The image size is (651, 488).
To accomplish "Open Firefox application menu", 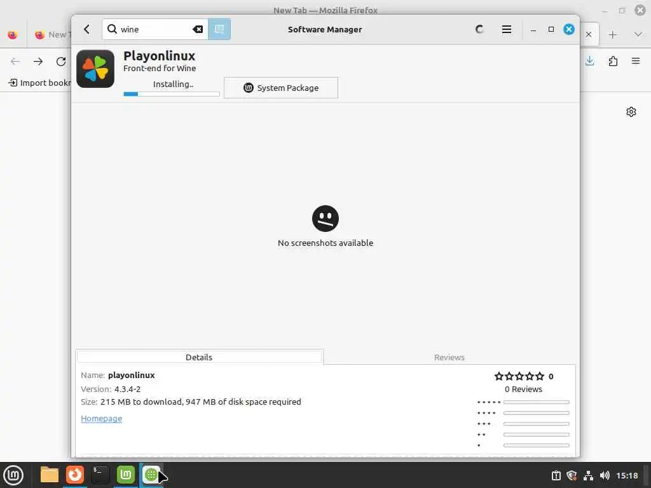I will (x=636, y=62).
